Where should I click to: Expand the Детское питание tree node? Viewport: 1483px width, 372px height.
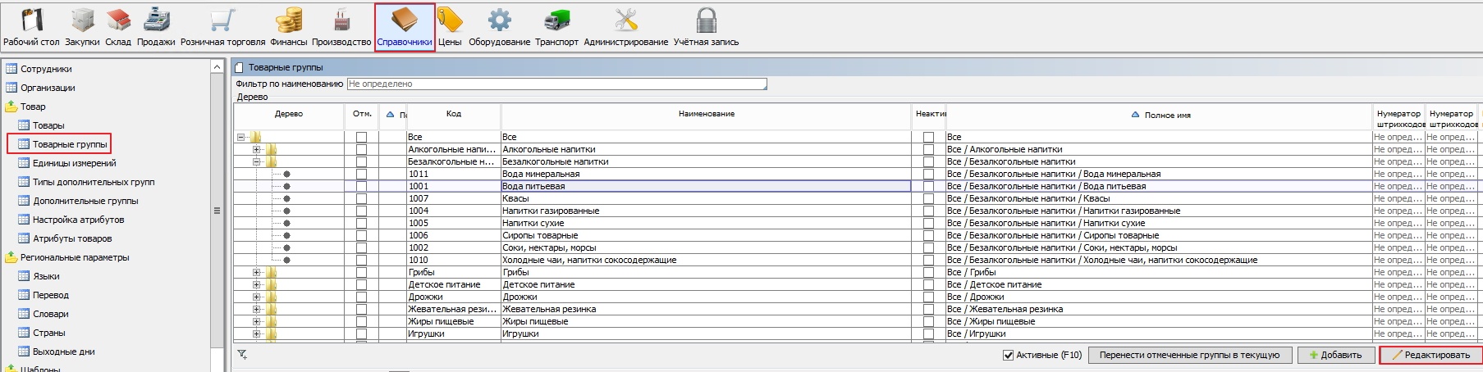pos(257,285)
